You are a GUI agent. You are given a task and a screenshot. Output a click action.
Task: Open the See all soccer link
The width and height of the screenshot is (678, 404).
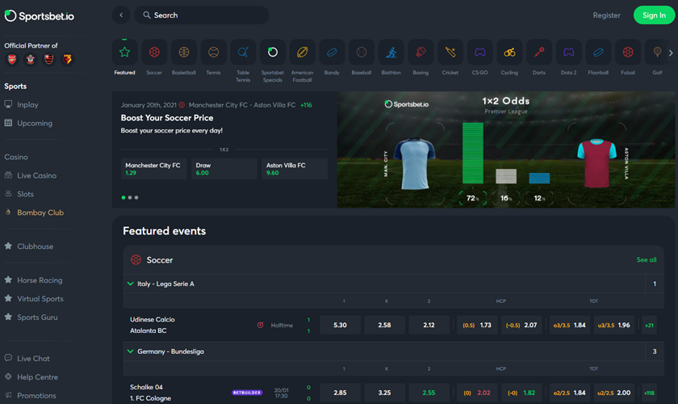[x=646, y=260]
